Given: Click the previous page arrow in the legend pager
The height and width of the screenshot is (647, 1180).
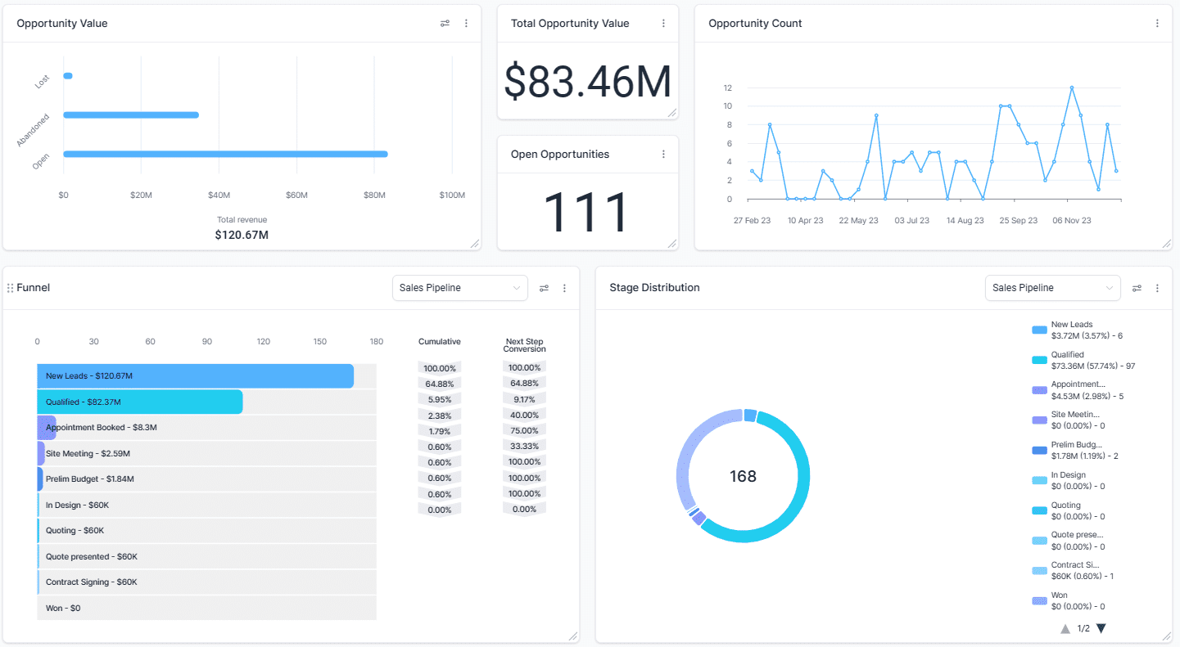Looking at the screenshot, I should [1065, 628].
